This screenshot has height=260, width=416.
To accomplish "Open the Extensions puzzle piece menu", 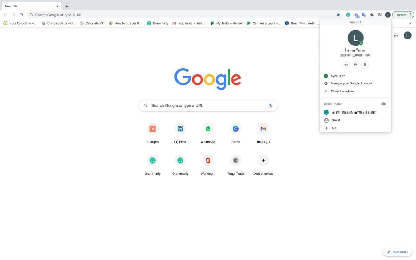I will click(372, 15).
